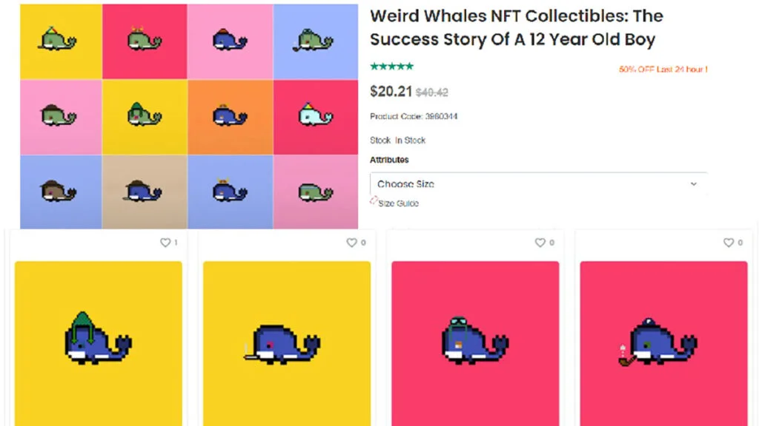Click the heart icon on the first product card

(165, 243)
